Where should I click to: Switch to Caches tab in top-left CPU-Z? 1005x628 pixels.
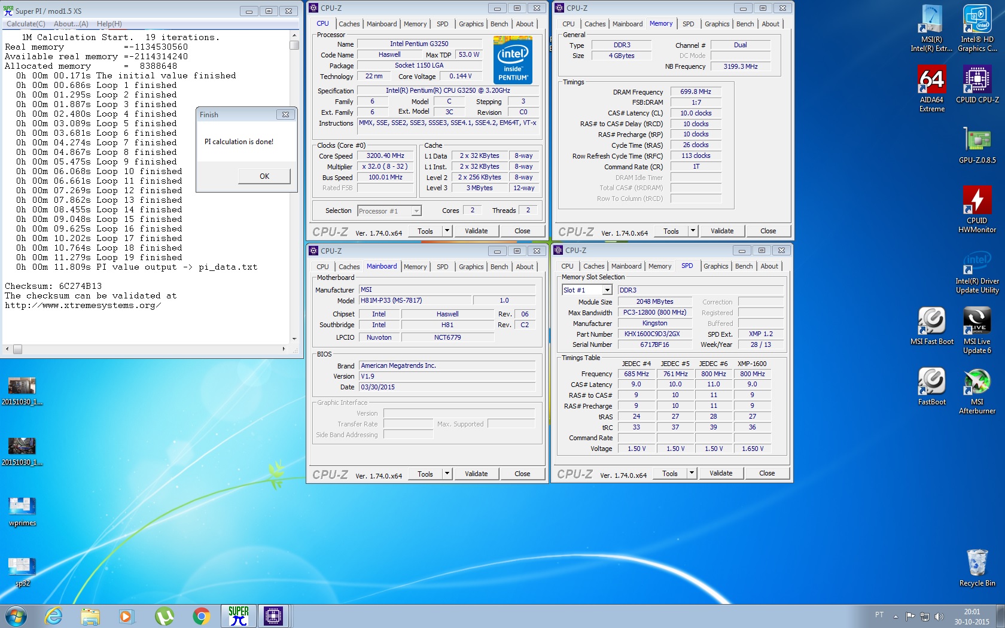click(349, 24)
